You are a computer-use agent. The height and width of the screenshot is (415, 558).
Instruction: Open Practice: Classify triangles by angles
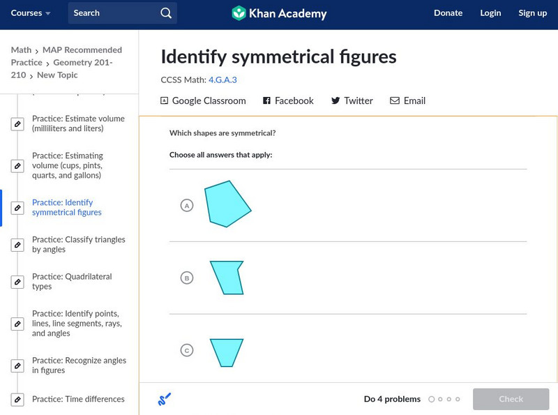coord(78,244)
